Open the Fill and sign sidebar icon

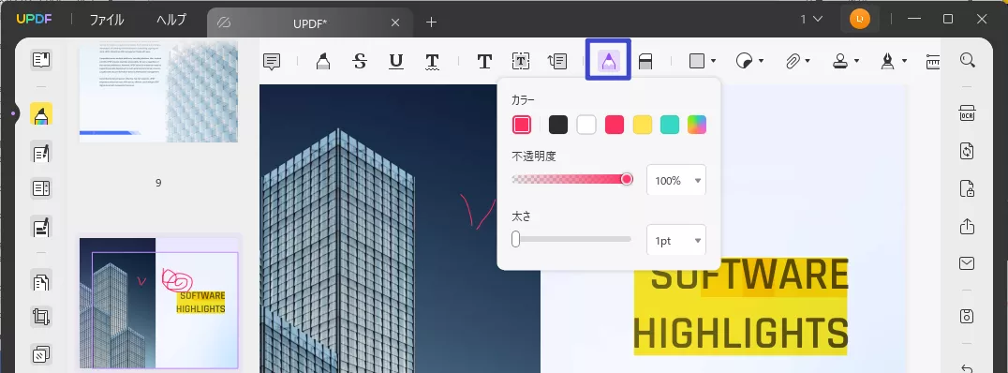(41, 227)
